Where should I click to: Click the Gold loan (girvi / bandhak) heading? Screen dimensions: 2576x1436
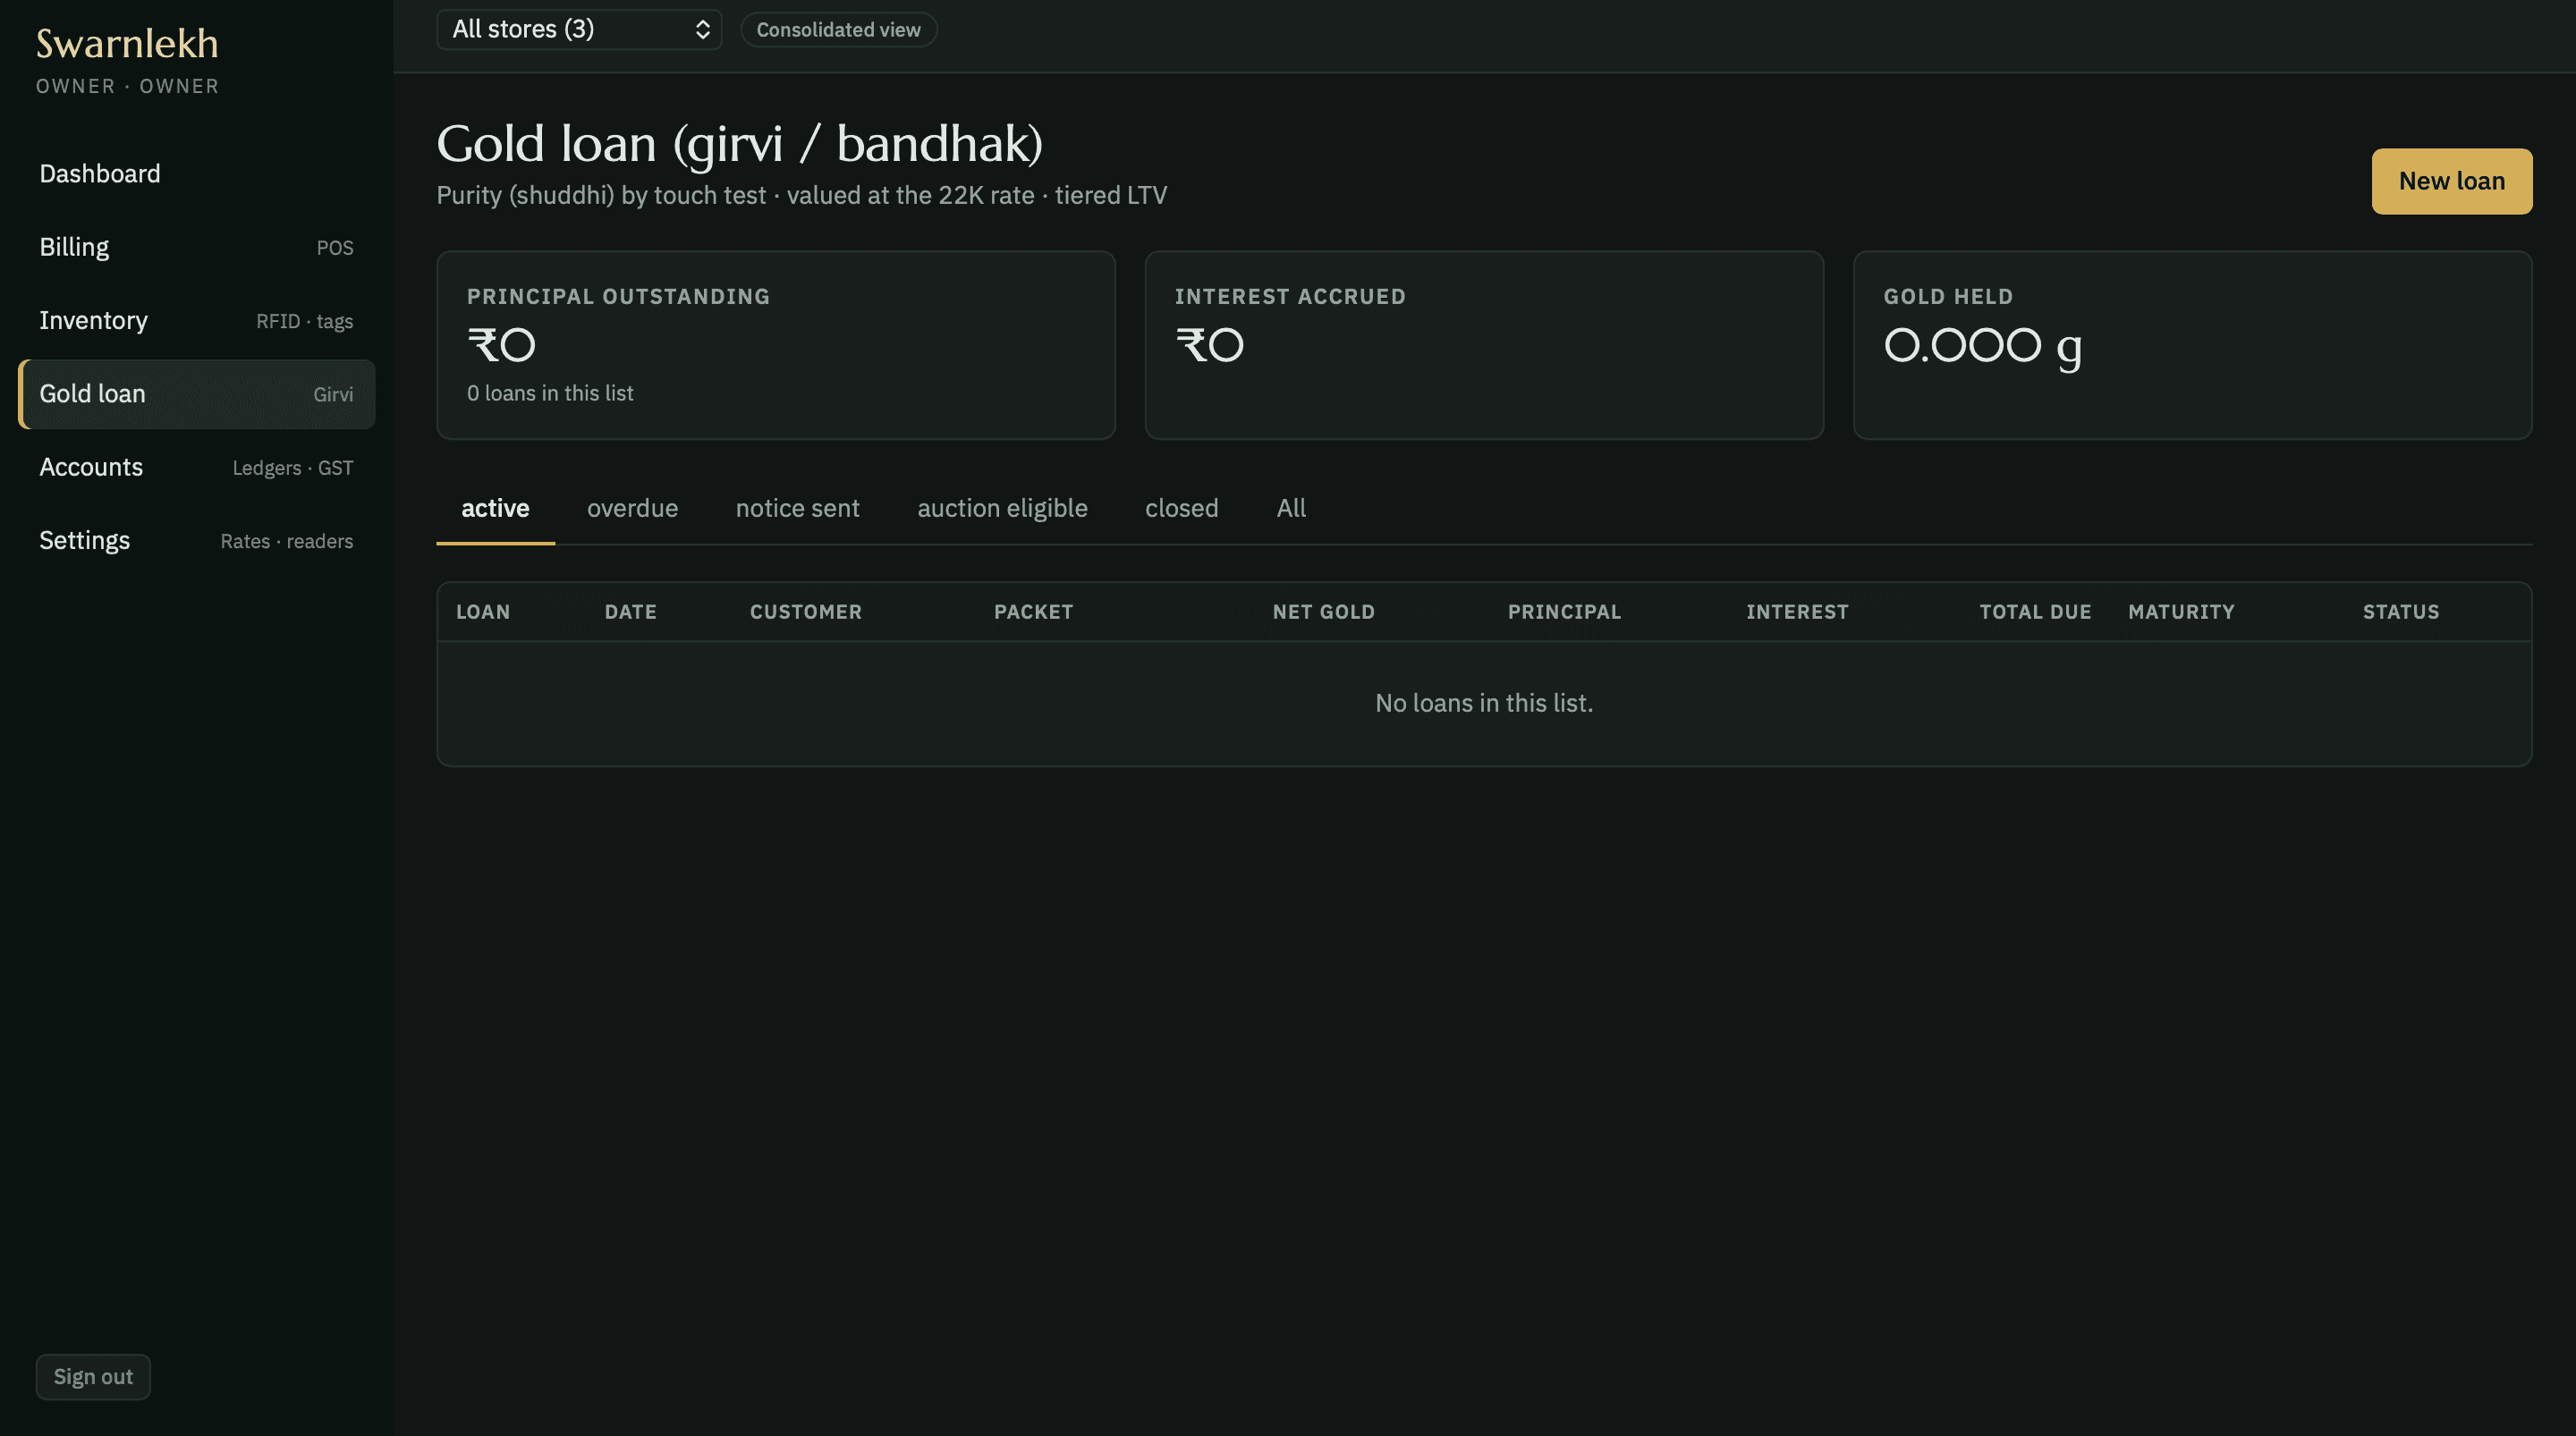coord(740,144)
